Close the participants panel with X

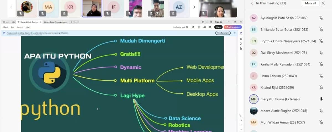coord(323,3)
